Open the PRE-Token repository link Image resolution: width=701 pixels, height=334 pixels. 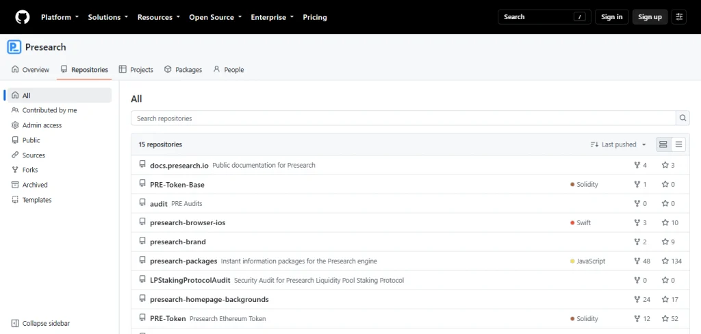168,319
